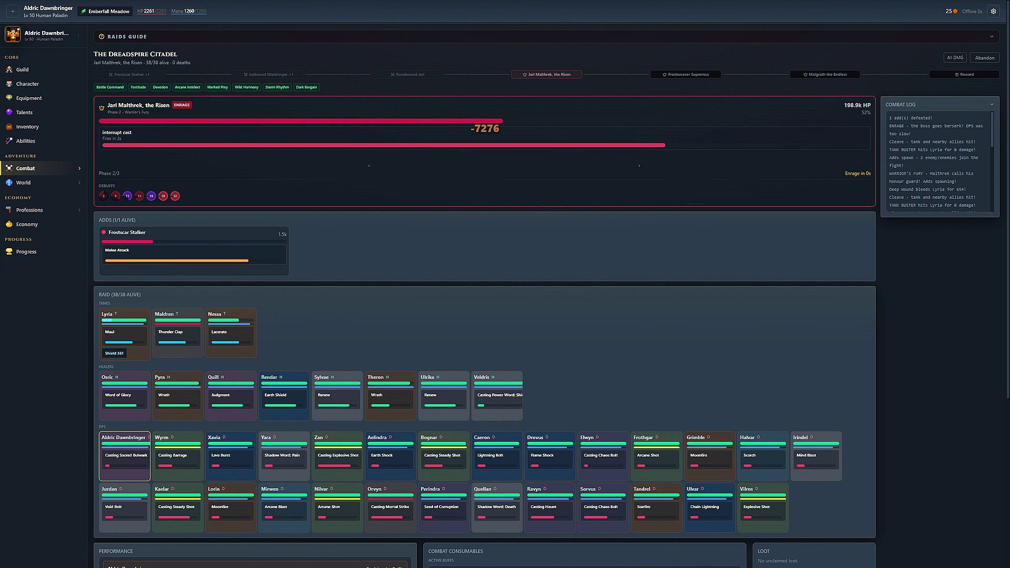This screenshot has height=568, width=1010.
Task: Select the Malgrath the Endless stage
Action: coord(825,75)
